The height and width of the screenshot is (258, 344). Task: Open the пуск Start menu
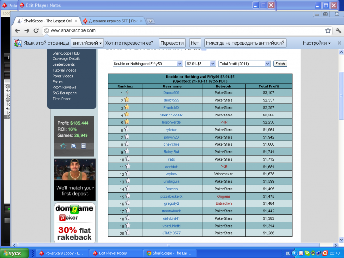pyautogui.click(x=14, y=253)
